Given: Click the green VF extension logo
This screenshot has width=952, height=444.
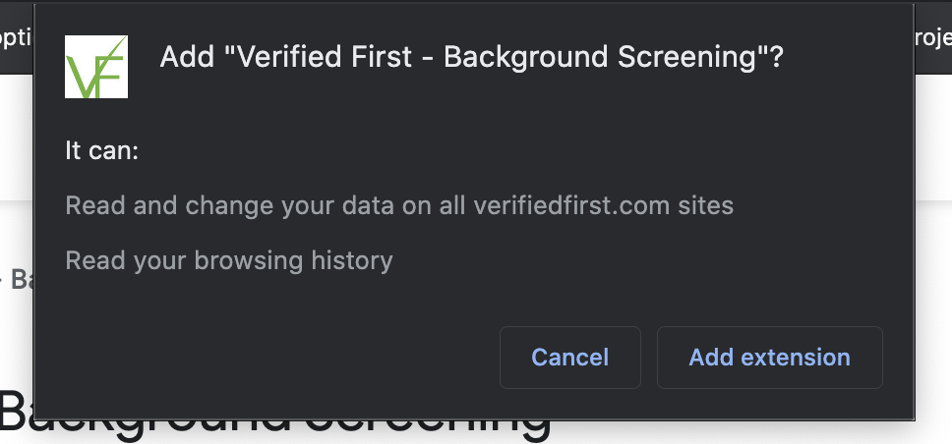Looking at the screenshot, I should click(96, 67).
